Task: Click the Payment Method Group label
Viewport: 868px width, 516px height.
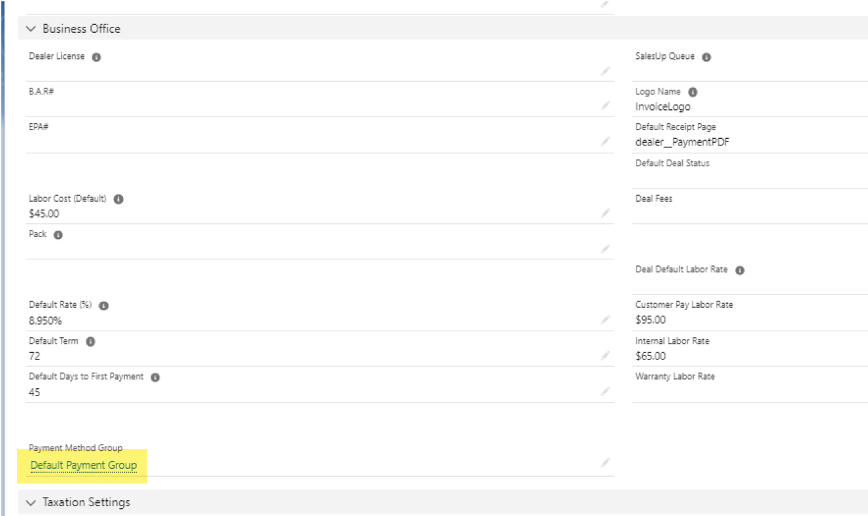Action: click(x=76, y=448)
